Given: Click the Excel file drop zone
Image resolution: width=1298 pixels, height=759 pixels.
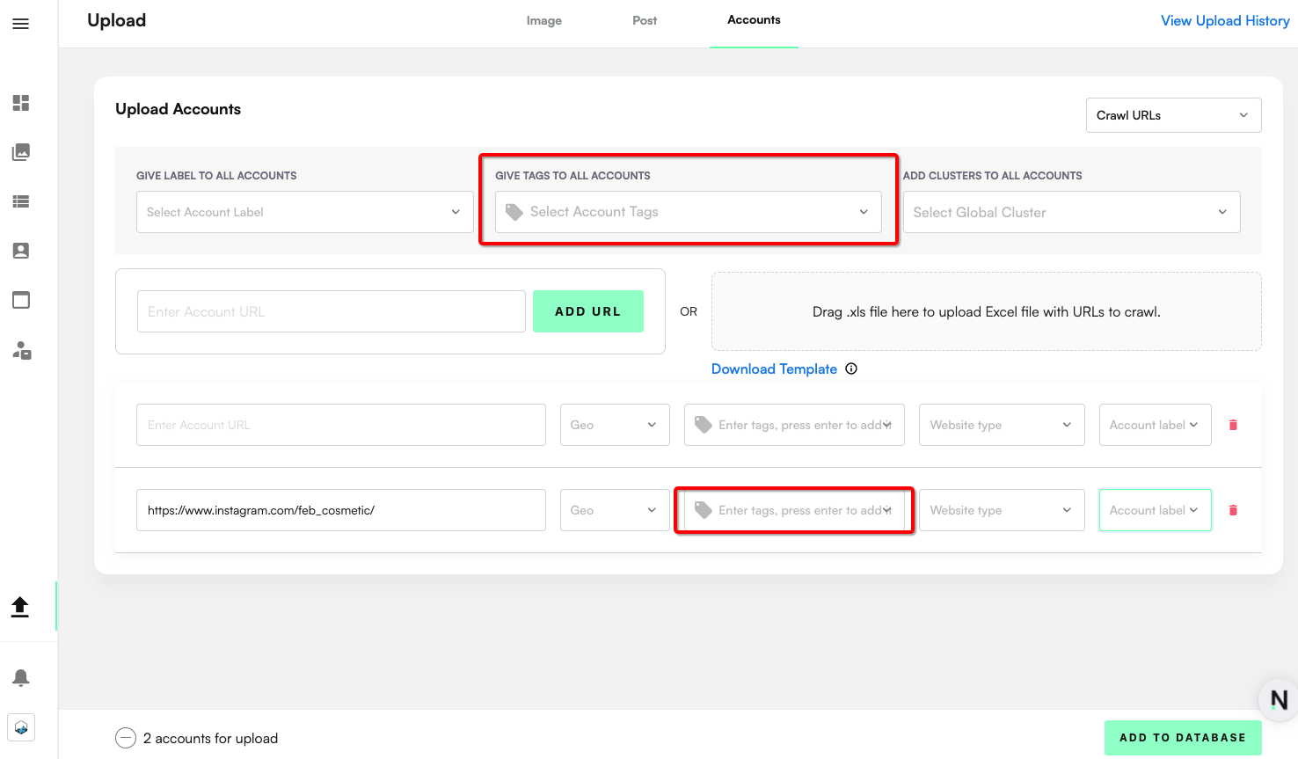Looking at the screenshot, I should click(x=987, y=311).
